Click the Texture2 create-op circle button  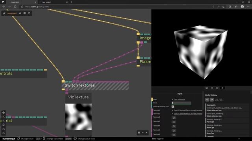click(x=174, y=117)
